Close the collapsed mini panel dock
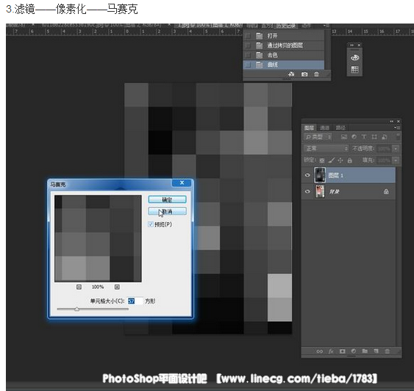Image resolution: width=414 pixels, height=391 pixels. (359, 45)
